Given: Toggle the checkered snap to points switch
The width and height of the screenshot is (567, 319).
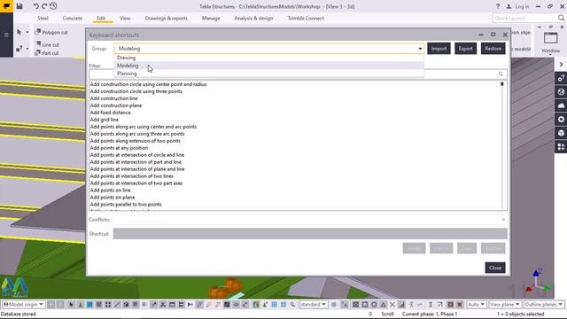Looking at the screenshot, I should 356,305.
